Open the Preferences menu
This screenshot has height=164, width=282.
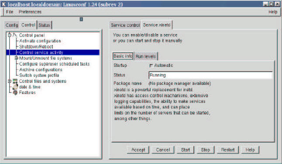[30, 12]
